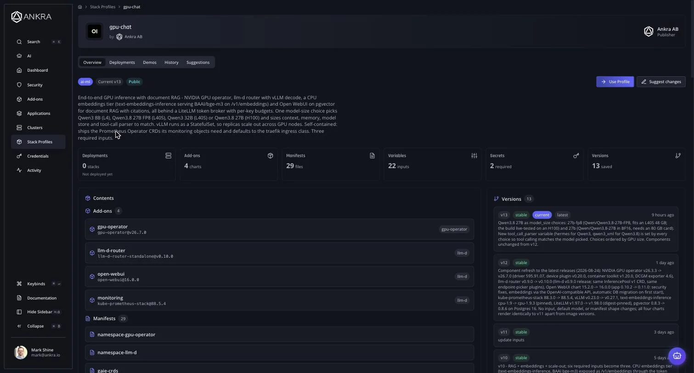This screenshot has height=373, width=694.
Task: Click the Secrets card key icon
Action: pos(576,156)
